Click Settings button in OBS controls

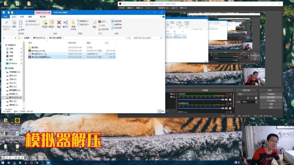271,104
